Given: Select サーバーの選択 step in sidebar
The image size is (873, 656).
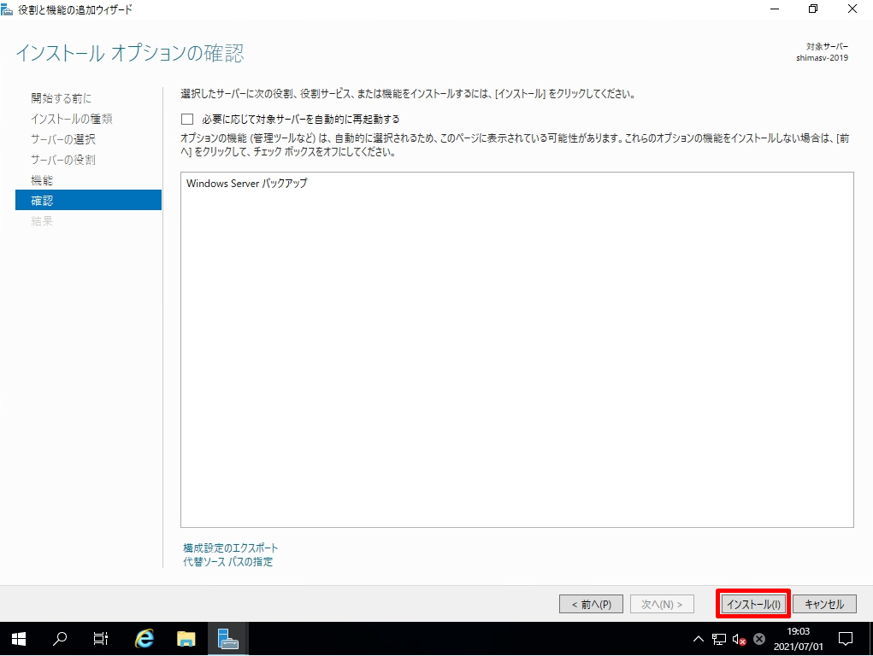Looking at the screenshot, I should tap(63, 139).
